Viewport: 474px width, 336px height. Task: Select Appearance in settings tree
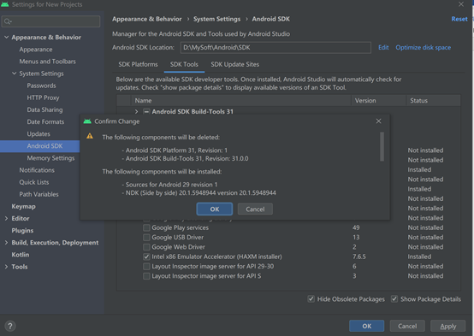tap(36, 50)
